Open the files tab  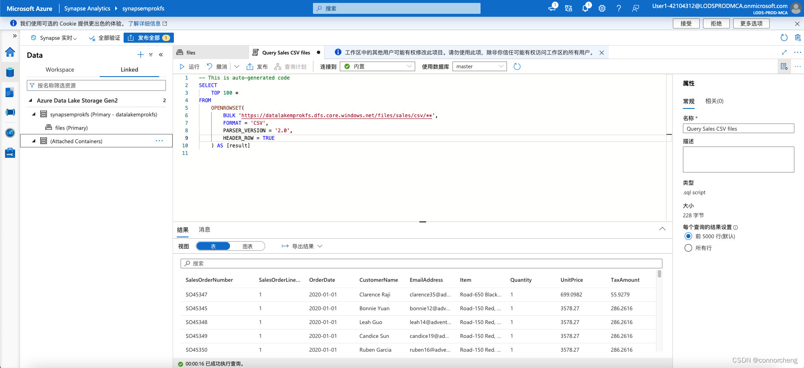pyautogui.click(x=211, y=53)
